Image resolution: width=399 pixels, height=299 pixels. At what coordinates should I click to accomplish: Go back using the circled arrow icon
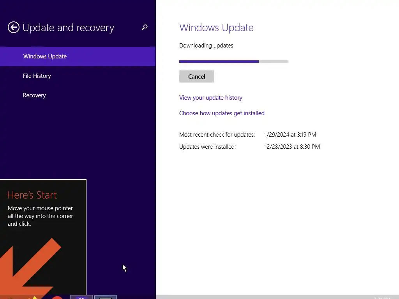pyautogui.click(x=14, y=27)
